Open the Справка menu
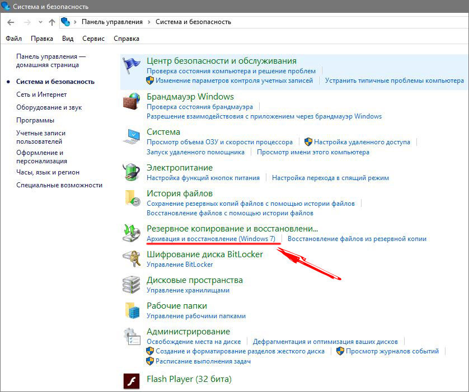Viewport: 469px width, 392px height. tap(126, 39)
